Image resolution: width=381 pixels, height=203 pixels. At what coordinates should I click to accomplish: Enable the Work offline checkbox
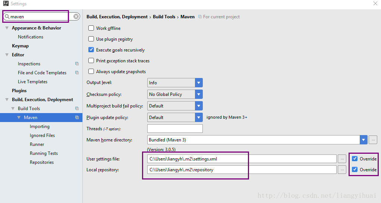point(91,28)
